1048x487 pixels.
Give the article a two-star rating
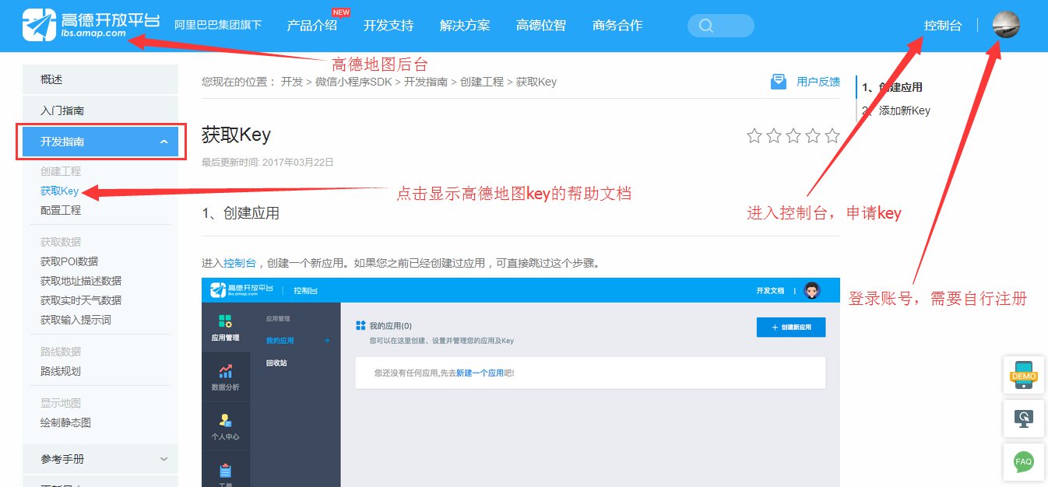pyautogui.click(x=774, y=136)
